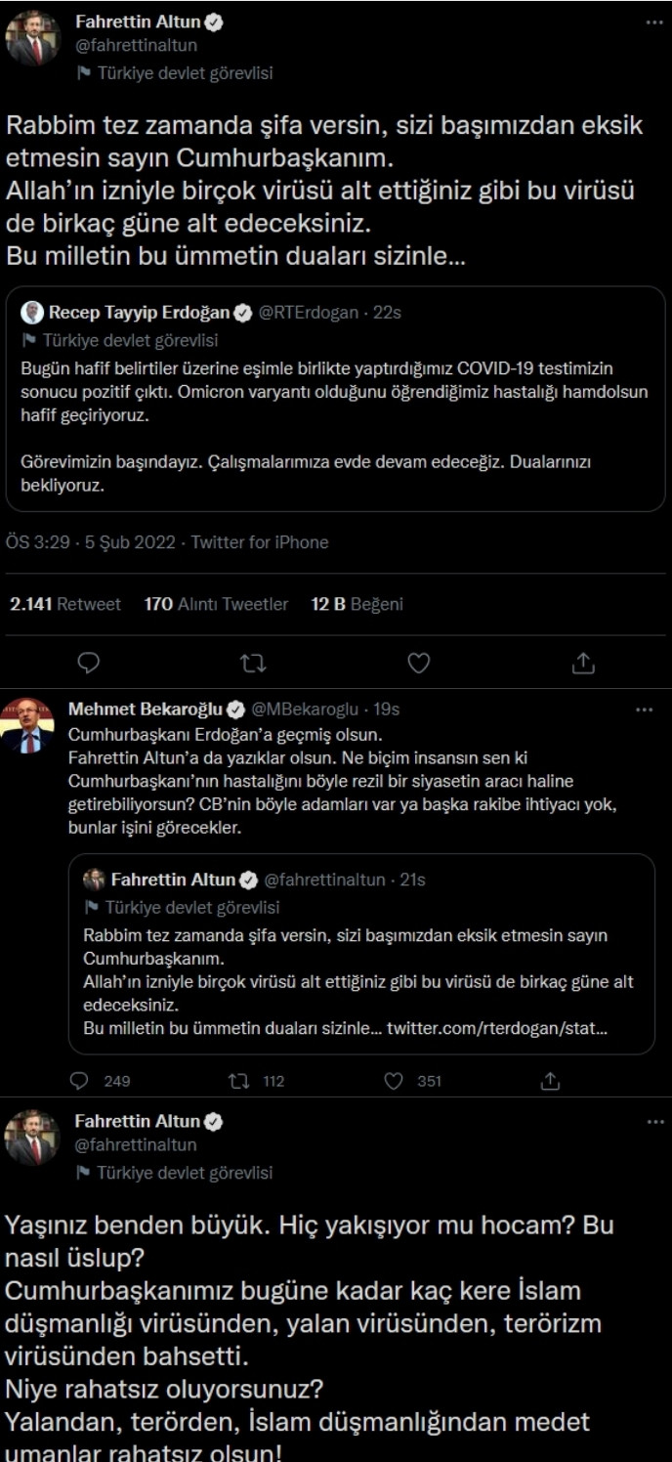The height and width of the screenshot is (1462, 672).
Task: Share the Fahrettin Altun tweet
Action: pyautogui.click(x=584, y=664)
